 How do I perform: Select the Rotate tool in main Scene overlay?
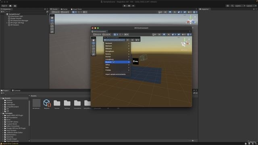tap(52, 23)
